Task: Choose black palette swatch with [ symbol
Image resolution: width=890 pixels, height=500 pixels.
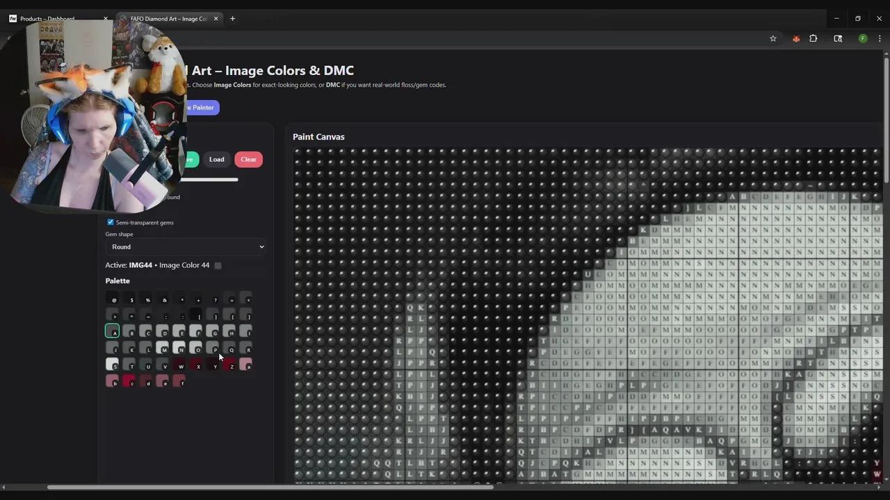Action: tap(195, 314)
